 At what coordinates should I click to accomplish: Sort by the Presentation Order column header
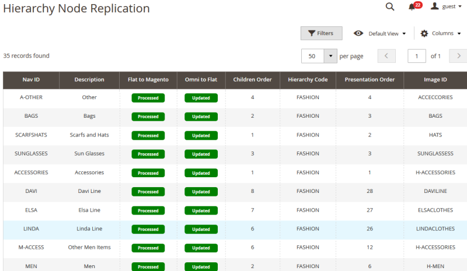tap(370, 80)
